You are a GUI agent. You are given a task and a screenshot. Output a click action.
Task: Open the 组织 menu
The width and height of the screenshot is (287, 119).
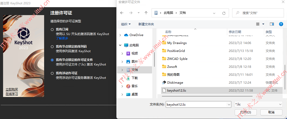click(x=126, y=24)
